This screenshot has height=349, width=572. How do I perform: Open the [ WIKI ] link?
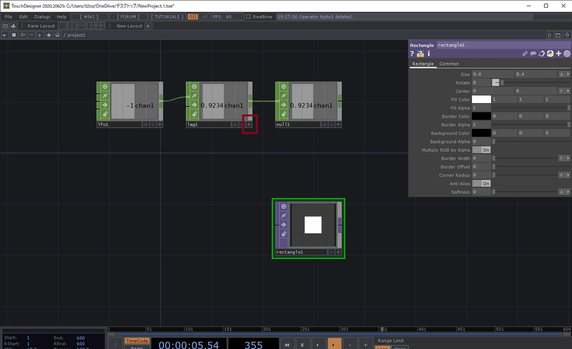pyautogui.click(x=89, y=17)
